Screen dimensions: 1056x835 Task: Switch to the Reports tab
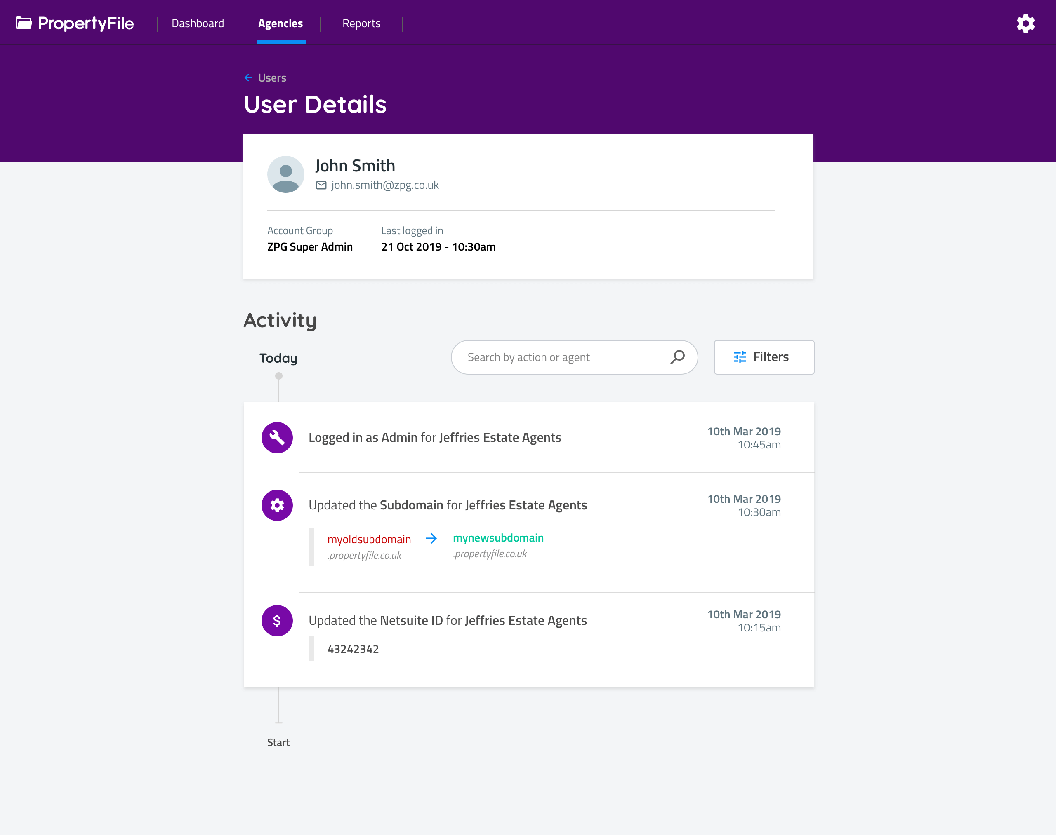pyautogui.click(x=361, y=23)
